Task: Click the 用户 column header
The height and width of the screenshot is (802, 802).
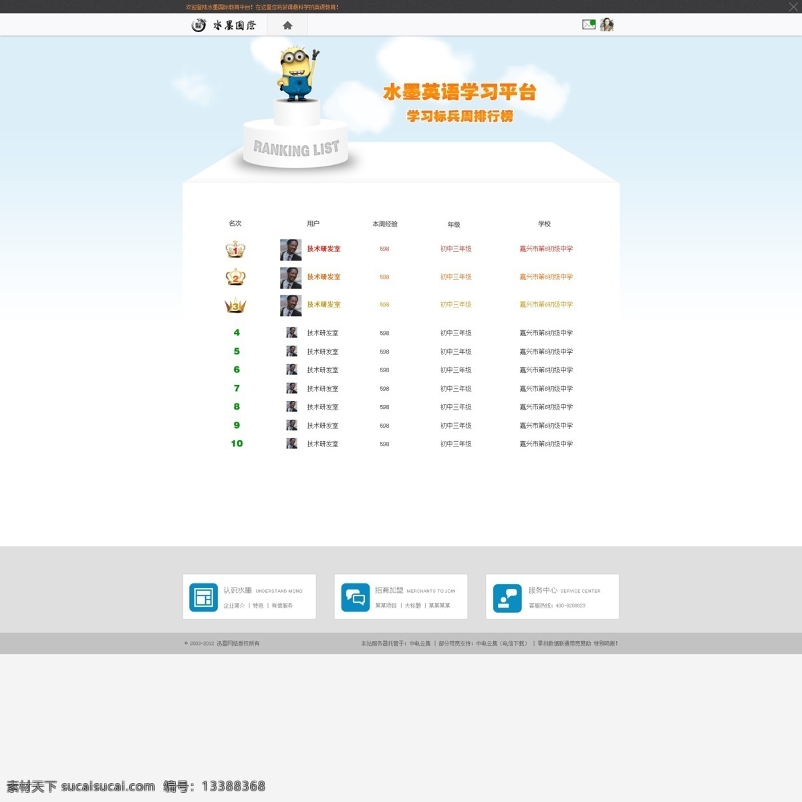Action: click(313, 223)
